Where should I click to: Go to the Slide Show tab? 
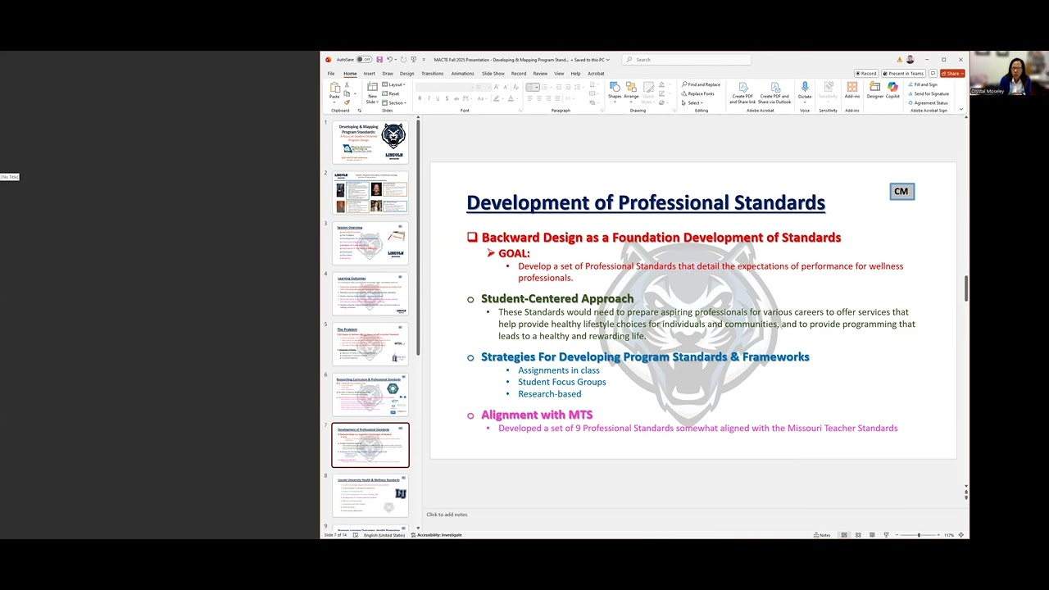tap(493, 74)
